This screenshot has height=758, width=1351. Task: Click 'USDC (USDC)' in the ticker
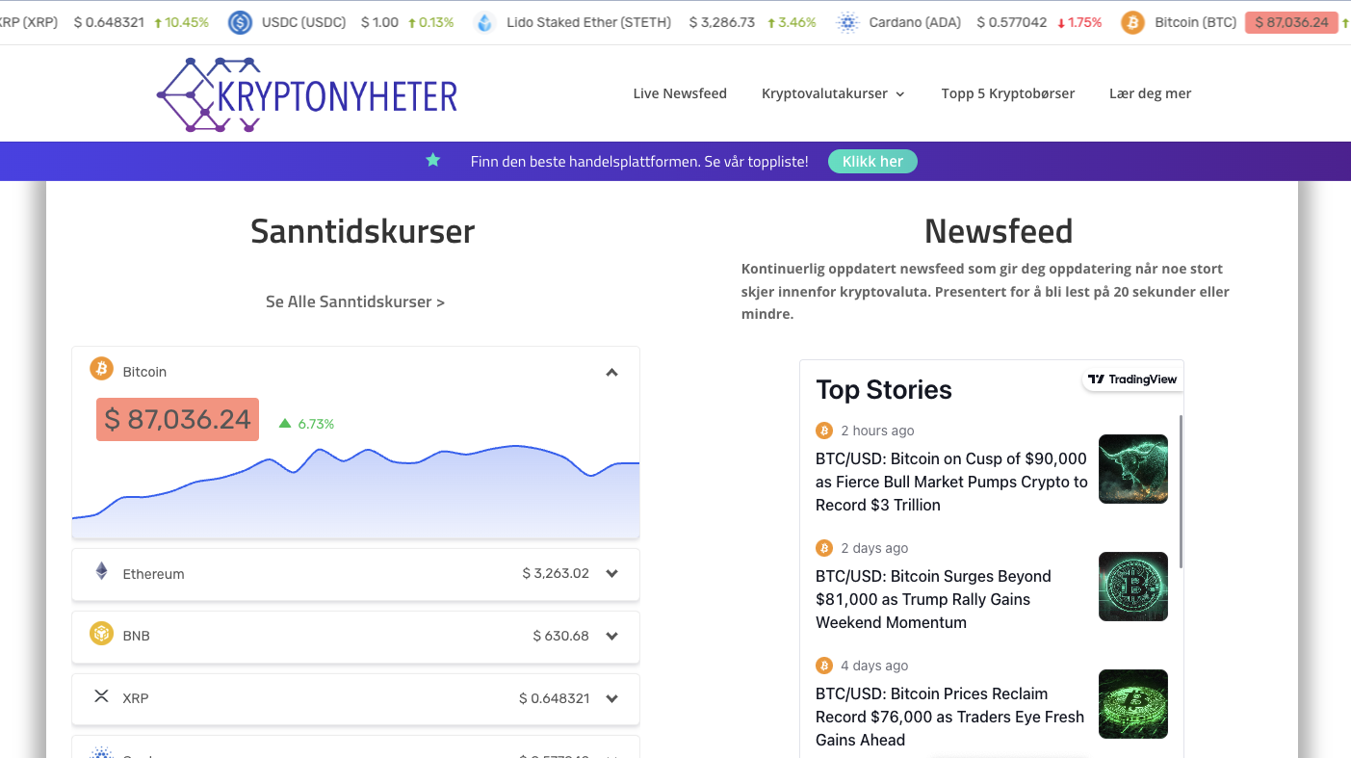pos(302,22)
